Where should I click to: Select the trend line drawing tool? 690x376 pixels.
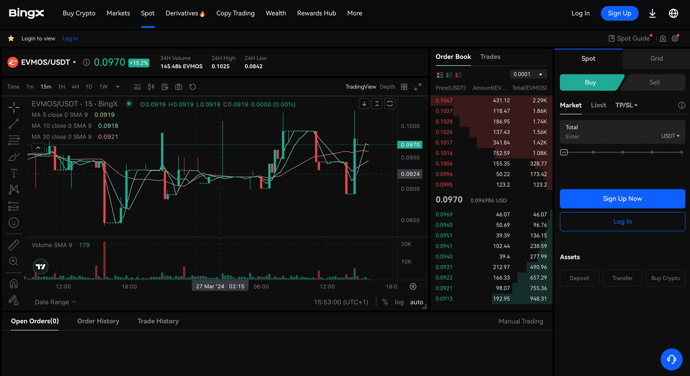pyautogui.click(x=14, y=124)
